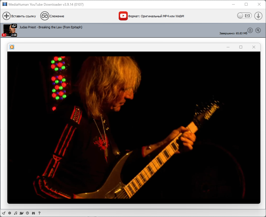Click the music note iTunes icon
Screen dimensions: 266x217
16,213
